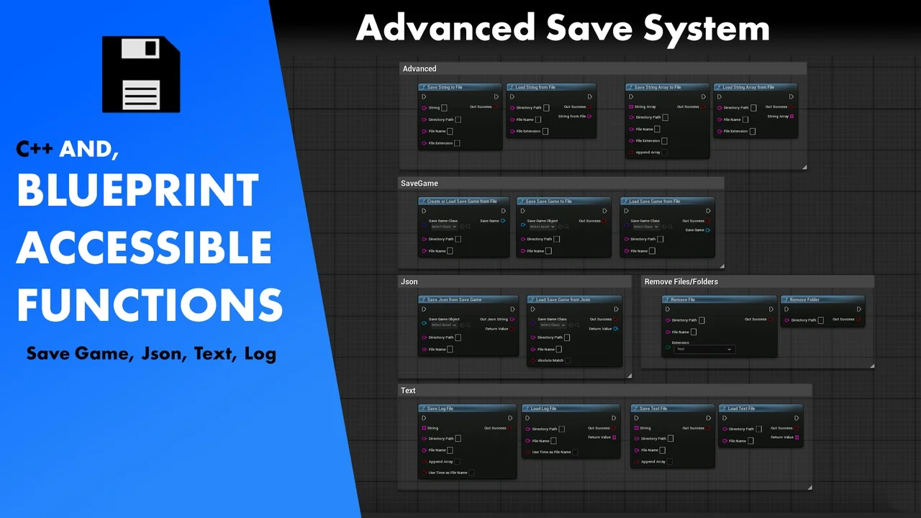Image resolution: width=921 pixels, height=518 pixels.
Task: Click Save Game output pin on Create or Load Save Game node
Action: [503, 221]
